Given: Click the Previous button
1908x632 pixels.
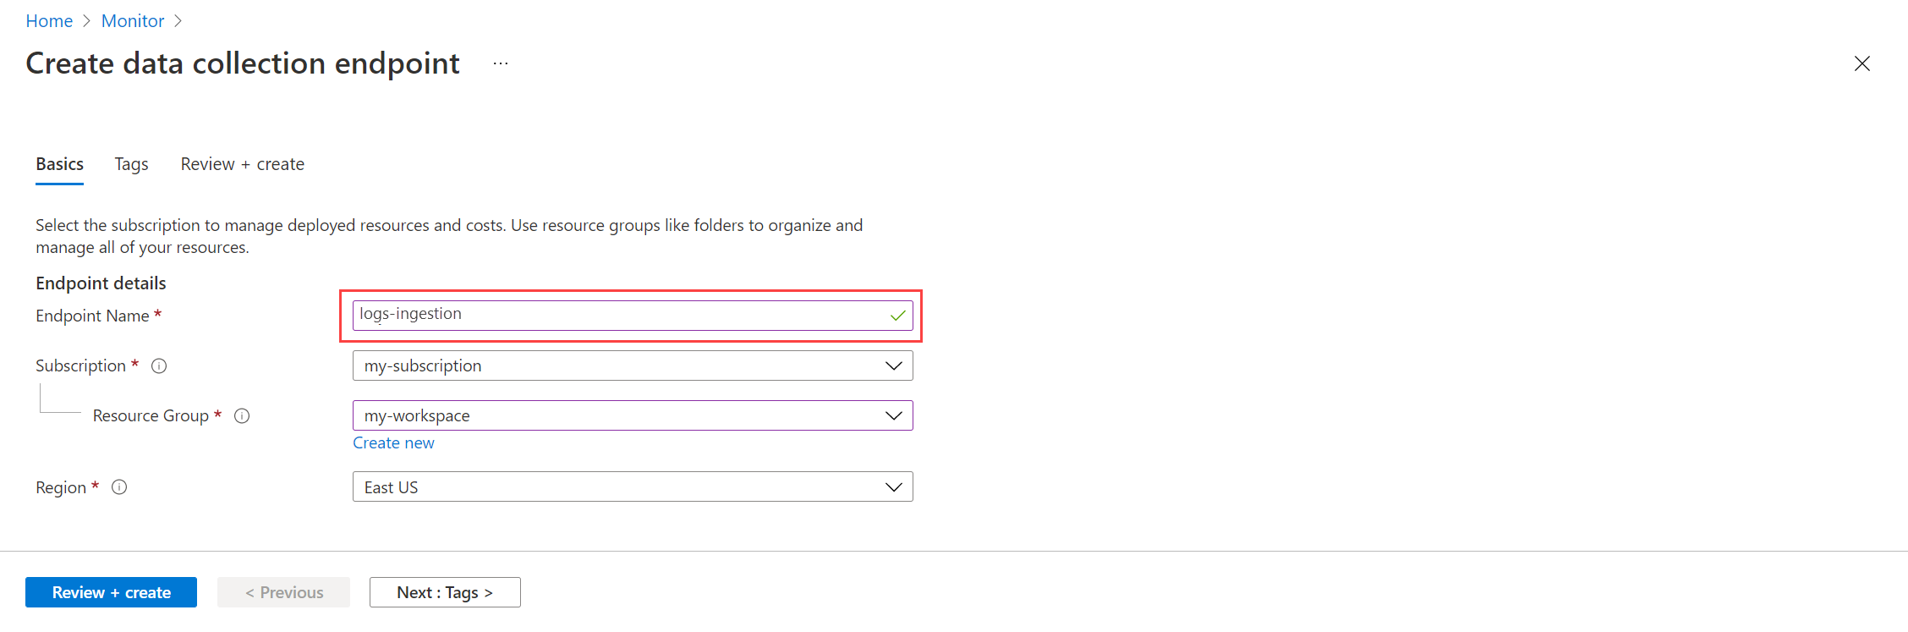Looking at the screenshot, I should pyautogui.click(x=283, y=592).
